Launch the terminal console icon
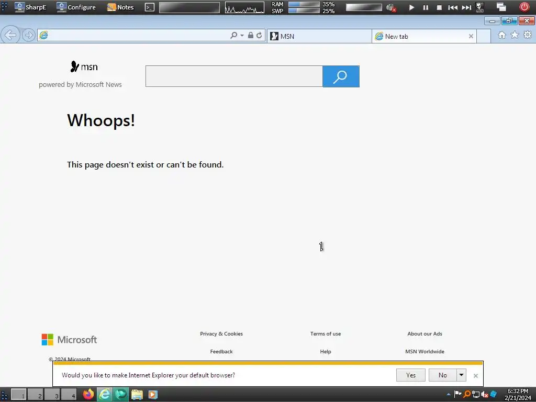This screenshot has height=402, width=536. [149, 7]
